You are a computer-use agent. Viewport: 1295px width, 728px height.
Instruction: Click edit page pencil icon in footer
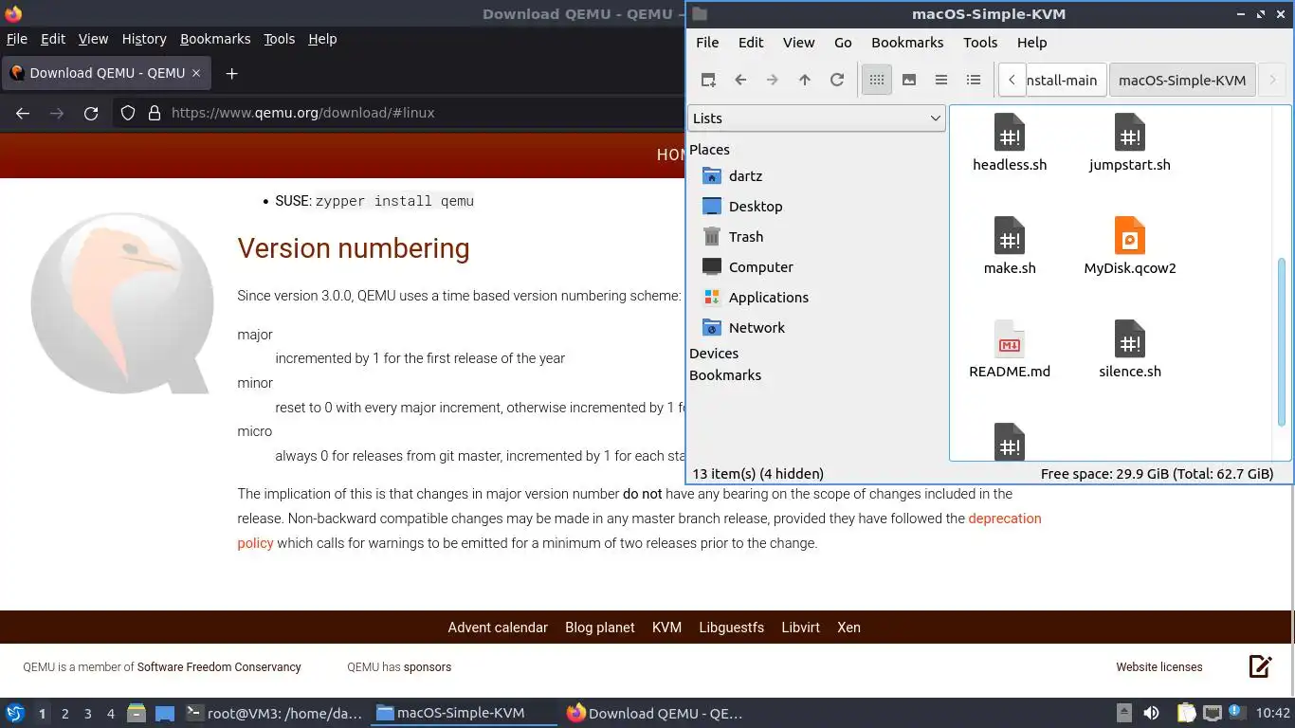click(1260, 666)
